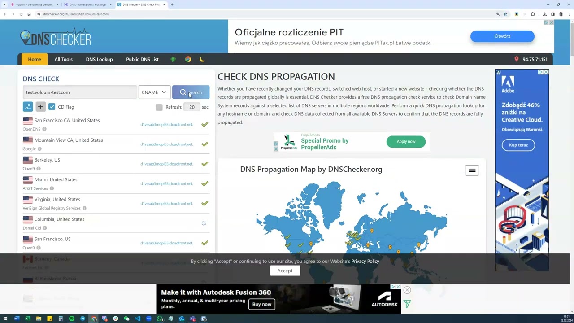The width and height of the screenshot is (574, 323).
Task: Click the Search button
Action: tap(191, 92)
